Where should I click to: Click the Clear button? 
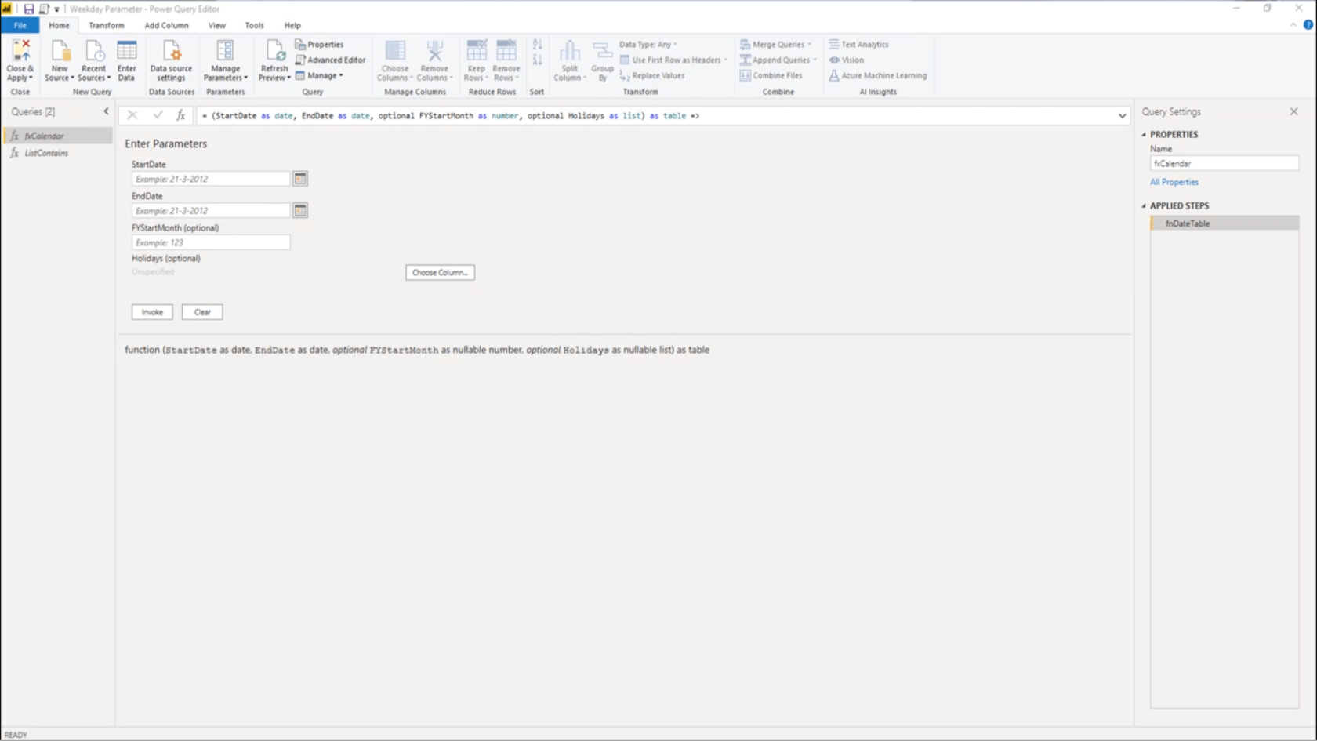click(202, 312)
